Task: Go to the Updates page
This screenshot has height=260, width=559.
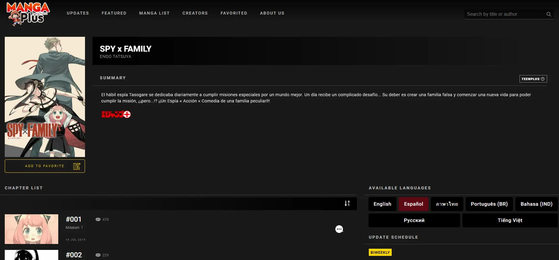Action: pos(78,13)
